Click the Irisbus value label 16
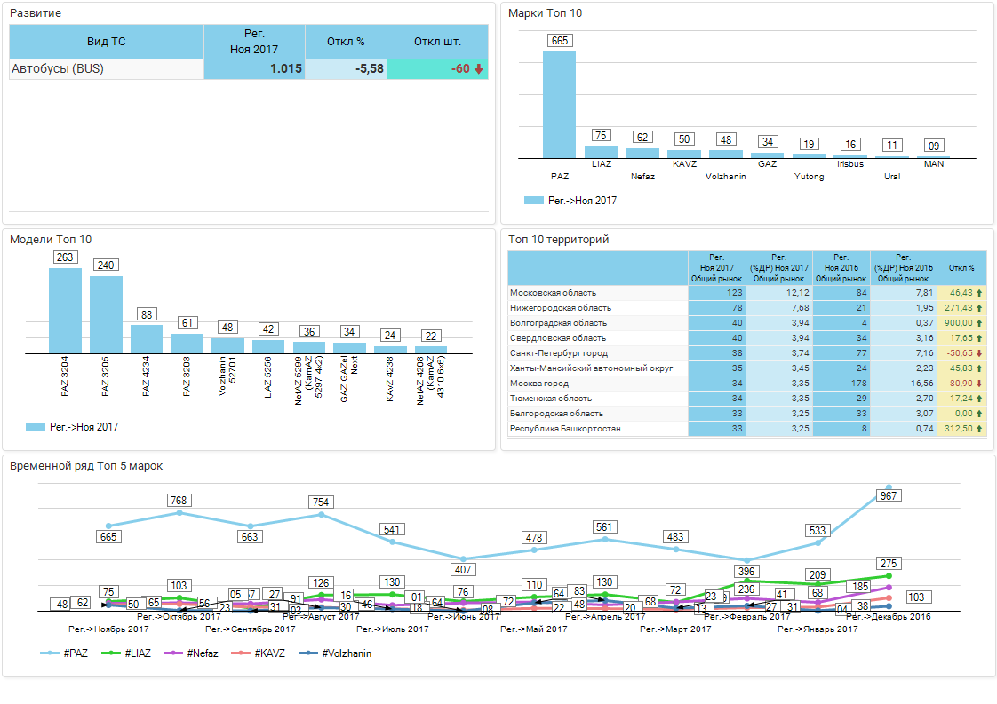Viewport: 997px width, 704px height. 850,145
